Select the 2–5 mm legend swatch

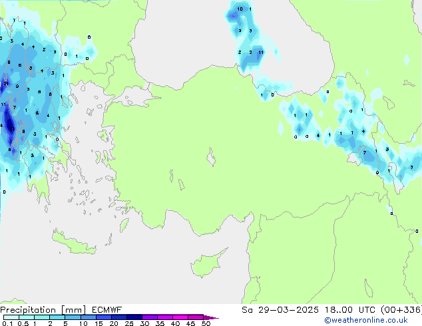tap(57, 317)
